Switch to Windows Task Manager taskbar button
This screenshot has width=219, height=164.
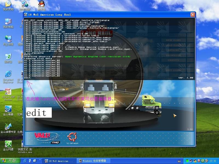click(x=92, y=161)
